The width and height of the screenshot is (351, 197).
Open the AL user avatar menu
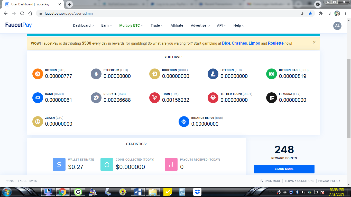click(337, 26)
